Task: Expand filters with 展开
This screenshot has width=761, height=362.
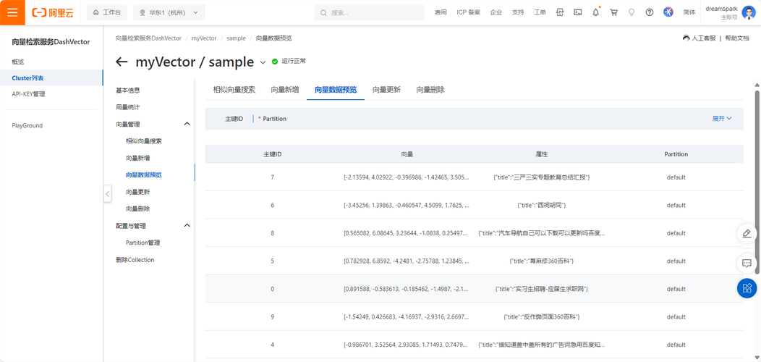Action: pos(722,119)
